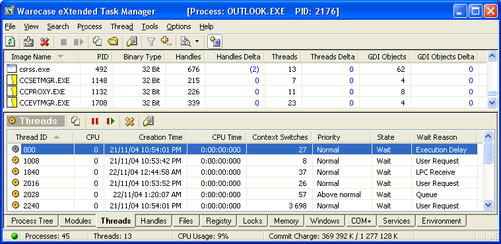The image size is (501, 244).
Task: Click process list scrollbar up arrow
Action: (492, 56)
